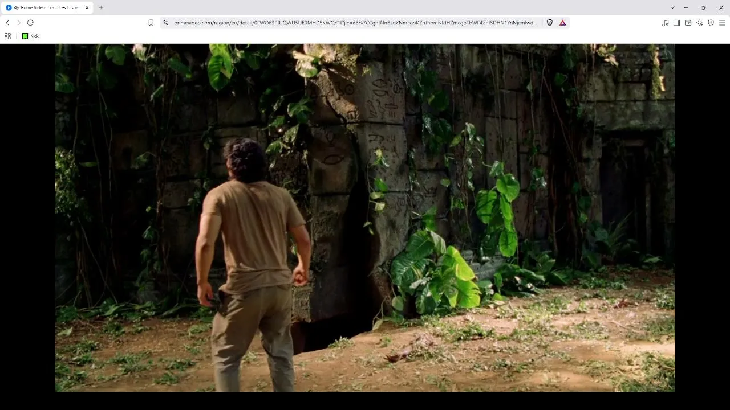
Task: Reload the Prime Video page
Action: point(30,23)
